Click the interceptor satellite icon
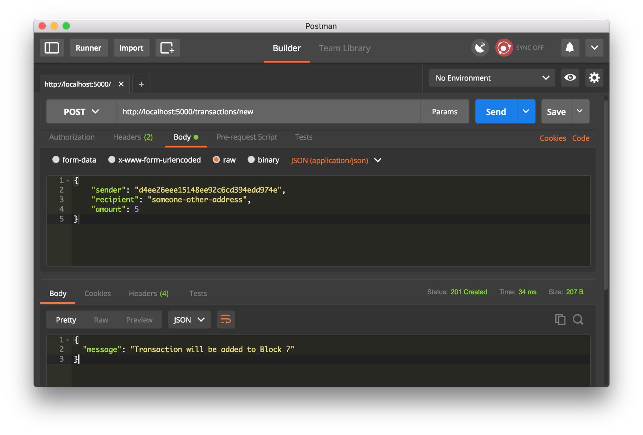Viewport: 643px width, 435px height. pyautogui.click(x=480, y=48)
